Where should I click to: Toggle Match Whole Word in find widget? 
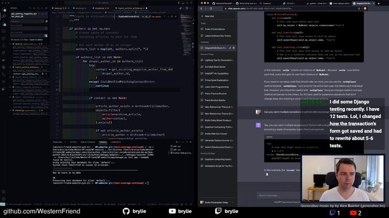146,16
